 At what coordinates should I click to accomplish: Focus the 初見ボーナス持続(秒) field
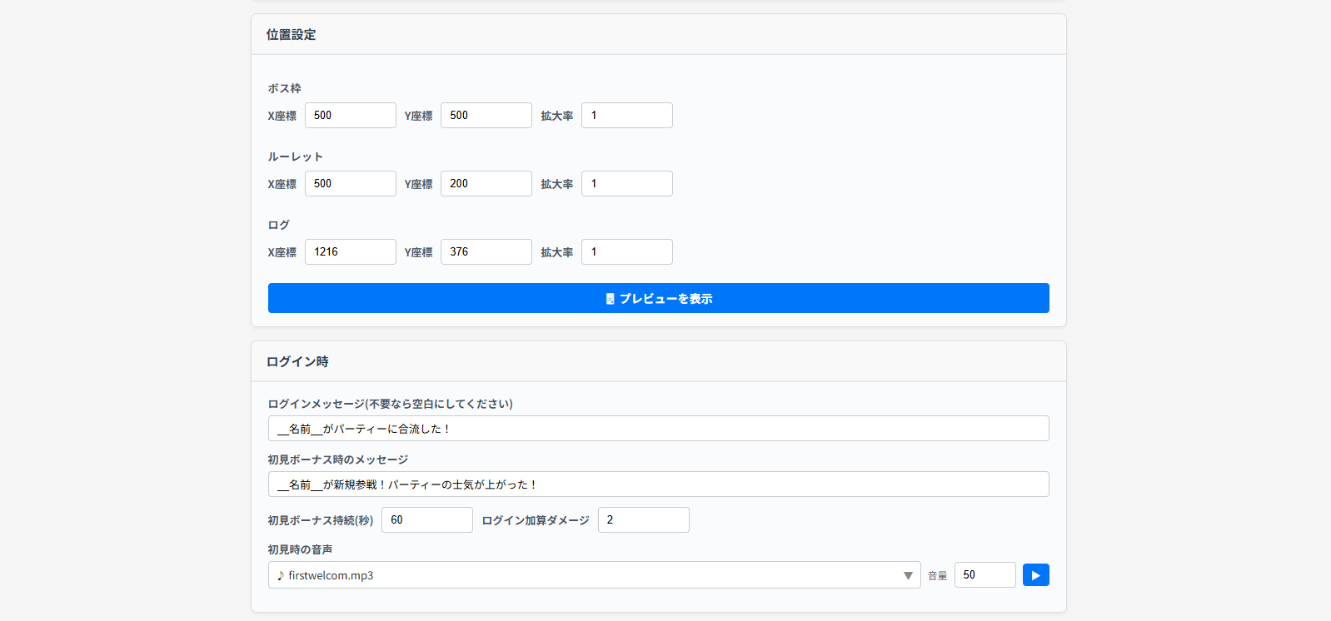[426, 520]
